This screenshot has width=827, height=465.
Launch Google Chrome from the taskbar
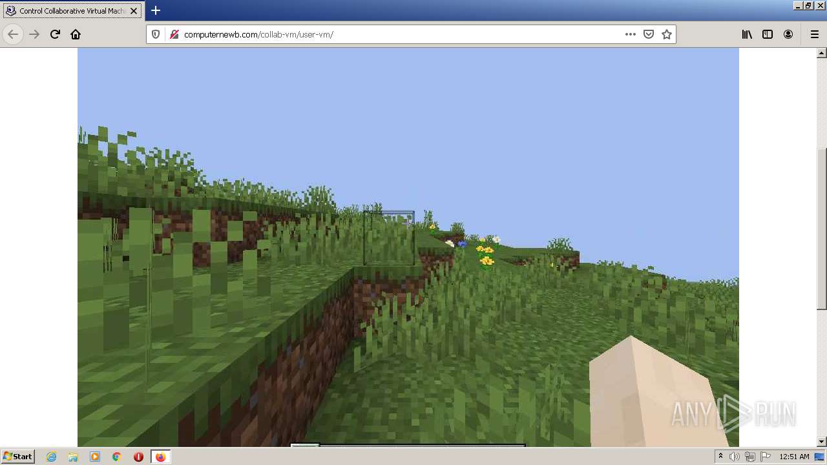[x=117, y=457]
